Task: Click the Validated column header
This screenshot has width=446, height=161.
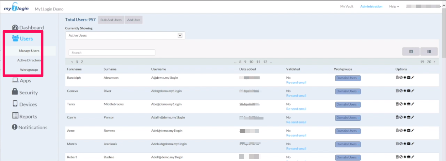Action: (293, 69)
